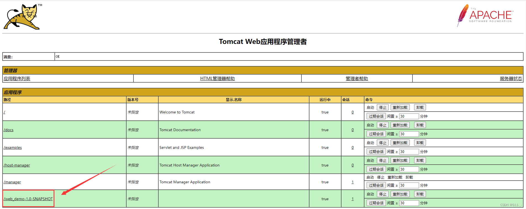Click 停止 button for /host-manager application
526x209 pixels.
pyautogui.click(x=383, y=160)
